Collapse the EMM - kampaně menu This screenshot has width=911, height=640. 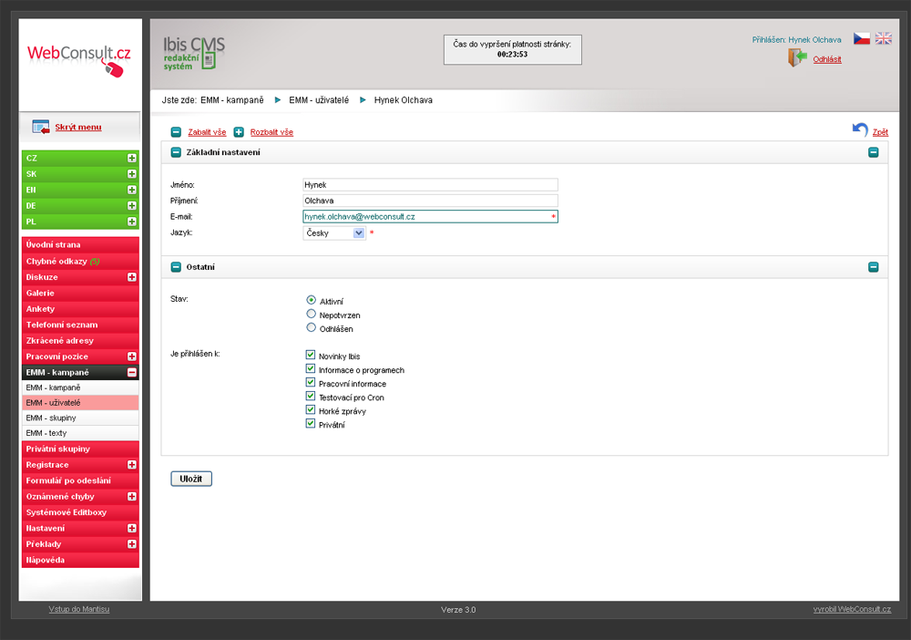coord(132,372)
